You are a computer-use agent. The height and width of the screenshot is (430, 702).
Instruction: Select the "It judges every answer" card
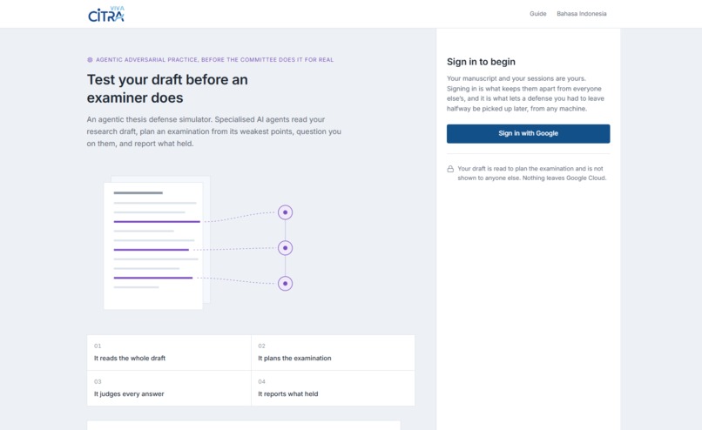(169, 388)
